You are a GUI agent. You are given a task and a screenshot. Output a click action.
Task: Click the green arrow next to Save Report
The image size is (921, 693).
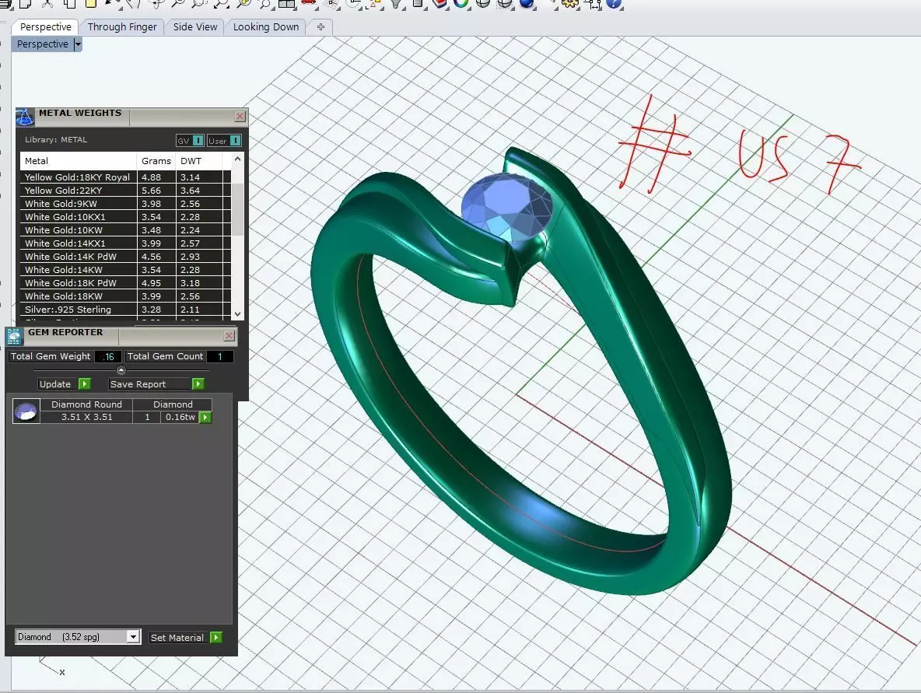coord(198,384)
